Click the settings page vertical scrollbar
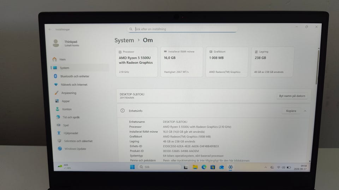This screenshot has height=190, width=339. pyautogui.click(x=317, y=67)
